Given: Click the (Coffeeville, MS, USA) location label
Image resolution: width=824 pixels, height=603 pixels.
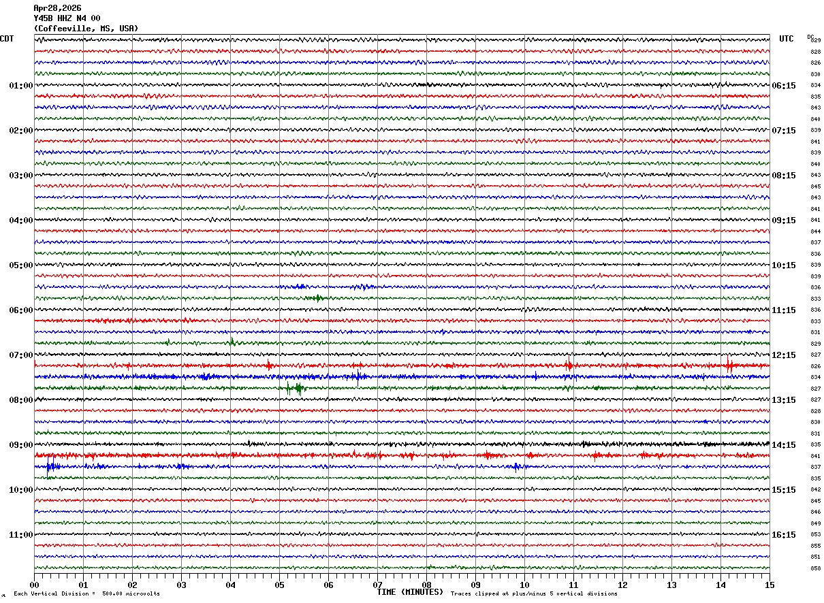Looking at the screenshot, I should [x=86, y=29].
